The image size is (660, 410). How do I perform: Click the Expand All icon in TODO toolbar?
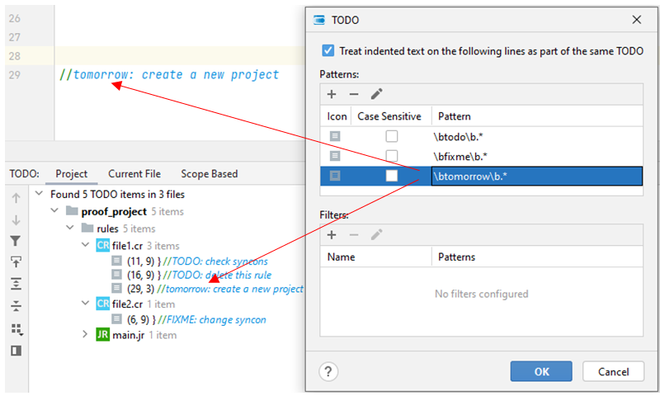click(x=15, y=284)
